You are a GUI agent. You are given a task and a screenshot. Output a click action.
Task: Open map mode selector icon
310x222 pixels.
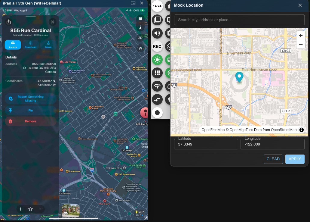click(x=140, y=19)
